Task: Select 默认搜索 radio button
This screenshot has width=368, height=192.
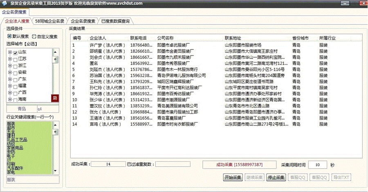Action: pyautogui.click(x=9, y=36)
